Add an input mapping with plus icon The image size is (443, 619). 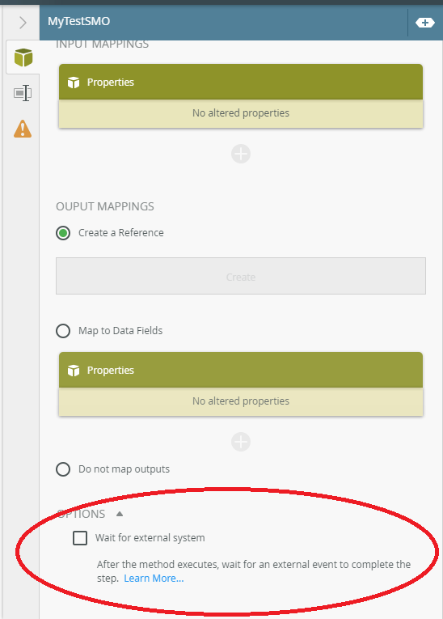(241, 154)
